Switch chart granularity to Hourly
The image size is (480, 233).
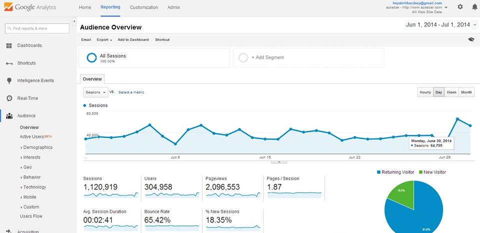[425, 92]
